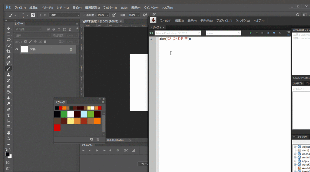Select the Eyedropper tool
310x172 pixels.
click(x=8, y=57)
